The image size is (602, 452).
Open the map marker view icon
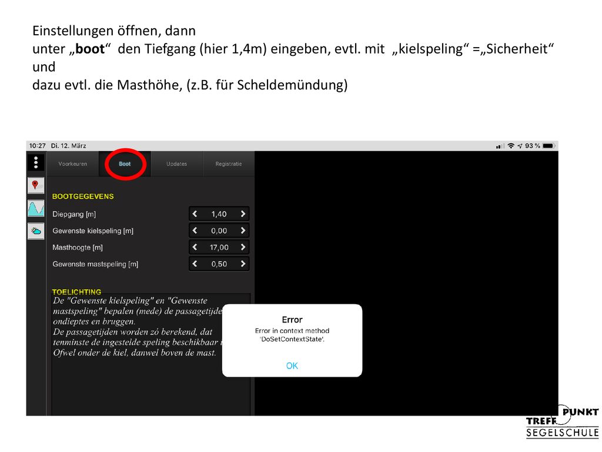tap(36, 185)
